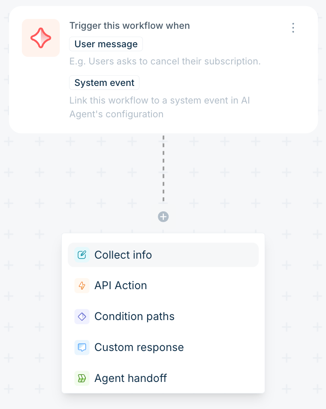Viewport: 326px width, 409px height.
Task: Select Custom response step option
Action: click(x=163, y=348)
